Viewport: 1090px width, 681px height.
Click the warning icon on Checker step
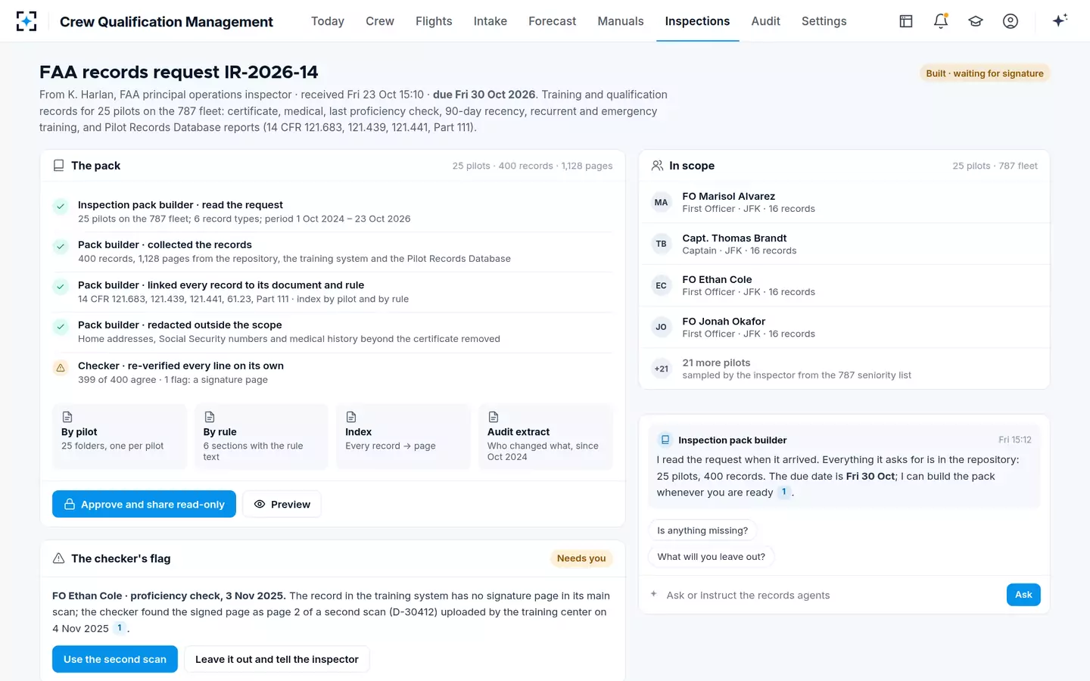(61, 368)
